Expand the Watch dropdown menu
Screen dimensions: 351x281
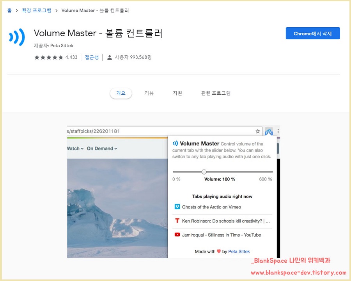75,148
